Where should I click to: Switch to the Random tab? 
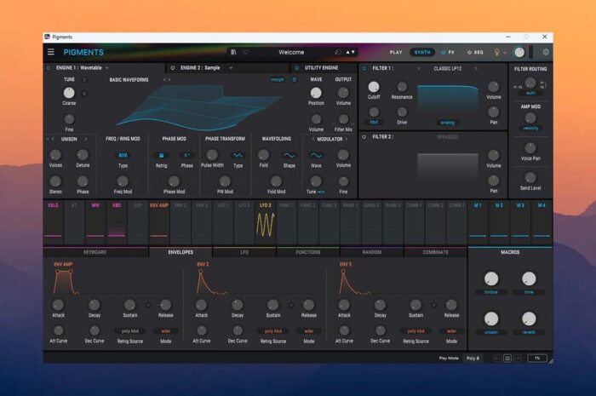coord(372,252)
